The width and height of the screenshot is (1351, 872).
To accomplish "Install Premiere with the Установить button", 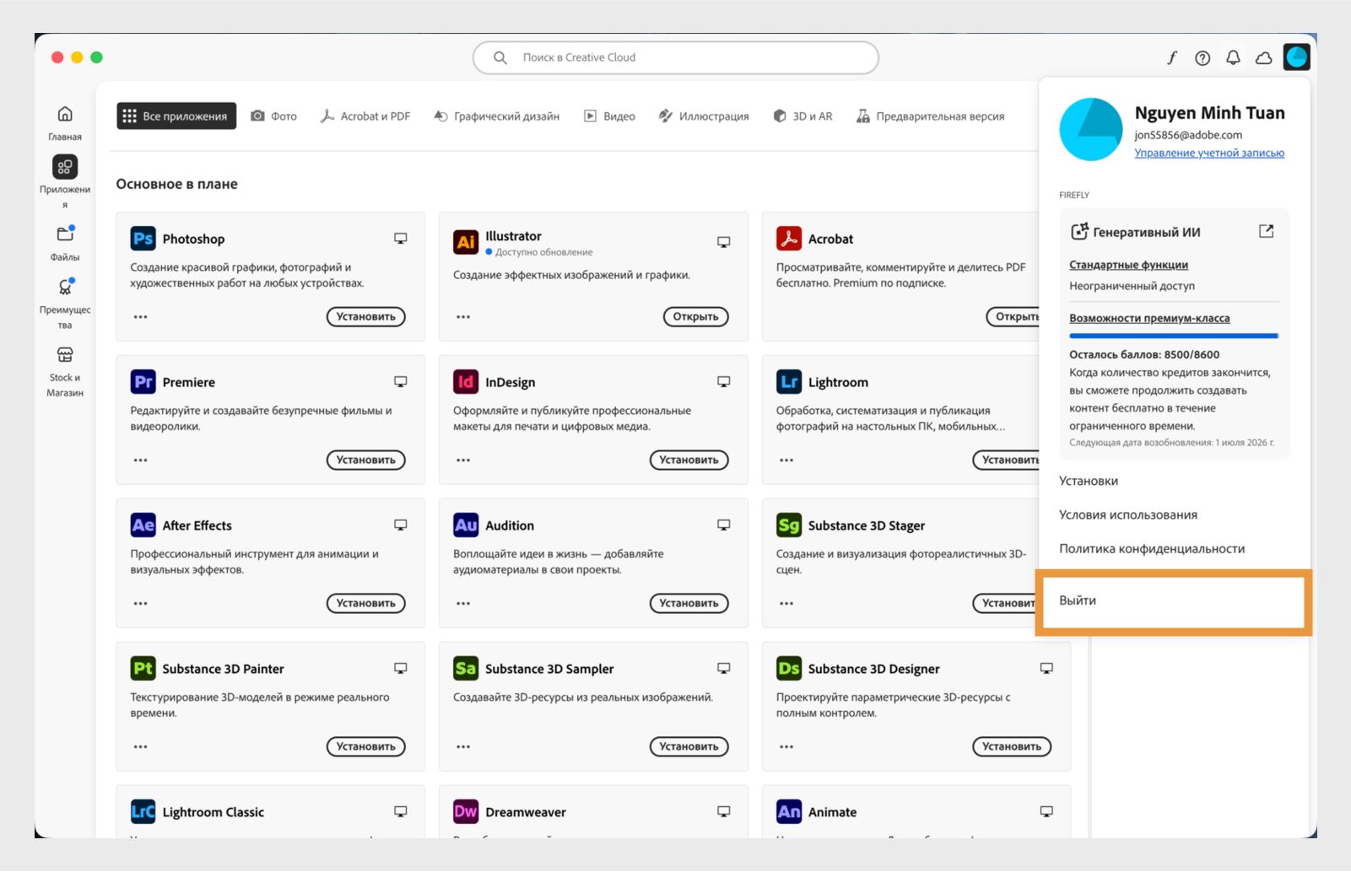I will [x=366, y=460].
